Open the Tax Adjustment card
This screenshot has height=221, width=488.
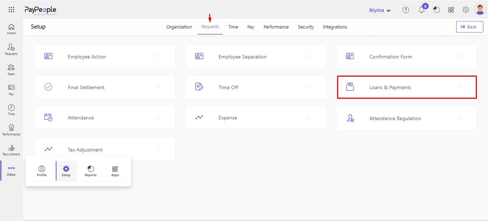click(x=104, y=150)
